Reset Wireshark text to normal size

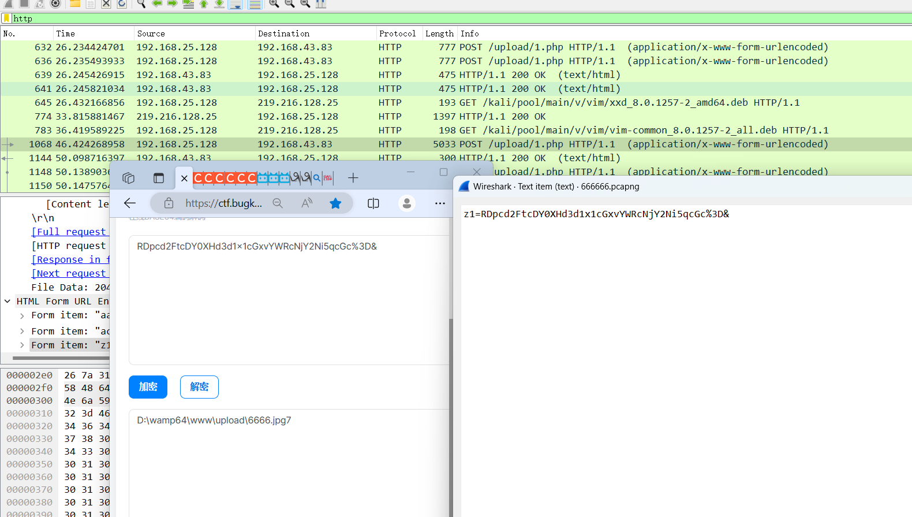point(305,3)
